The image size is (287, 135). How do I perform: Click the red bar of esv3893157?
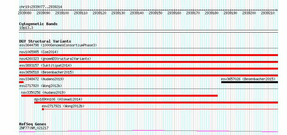coord(148,69)
